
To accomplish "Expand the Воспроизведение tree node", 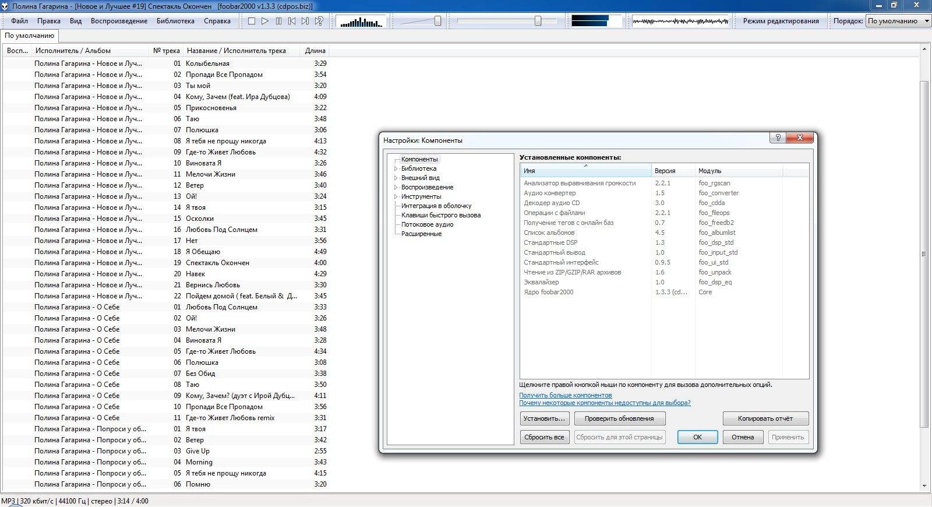I will 396,187.
